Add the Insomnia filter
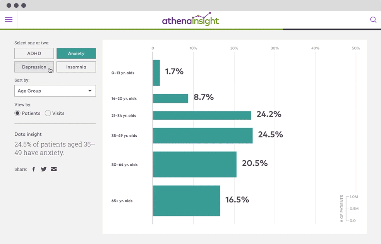The height and width of the screenshot is (244, 381). tap(76, 67)
